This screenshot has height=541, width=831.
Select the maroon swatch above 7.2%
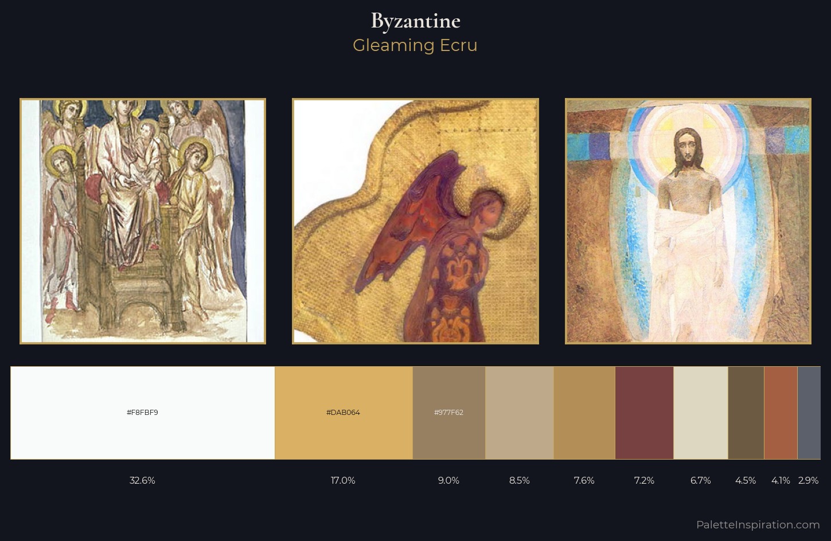pyautogui.click(x=645, y=413)
